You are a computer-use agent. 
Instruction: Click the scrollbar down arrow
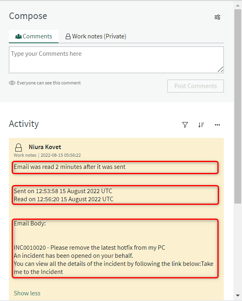[x=238, y=297]
